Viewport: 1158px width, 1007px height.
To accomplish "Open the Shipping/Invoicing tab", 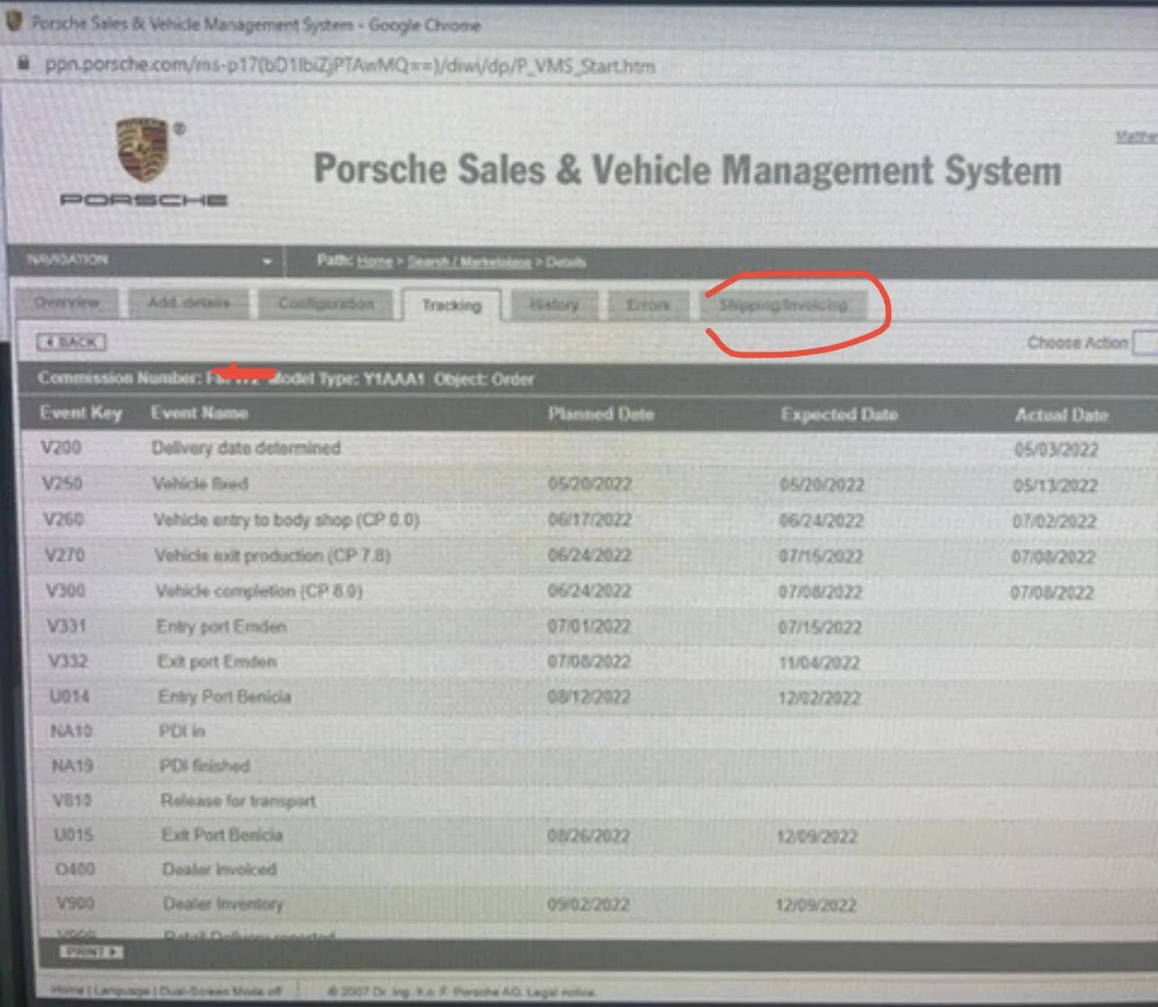I will pos(783,305).
